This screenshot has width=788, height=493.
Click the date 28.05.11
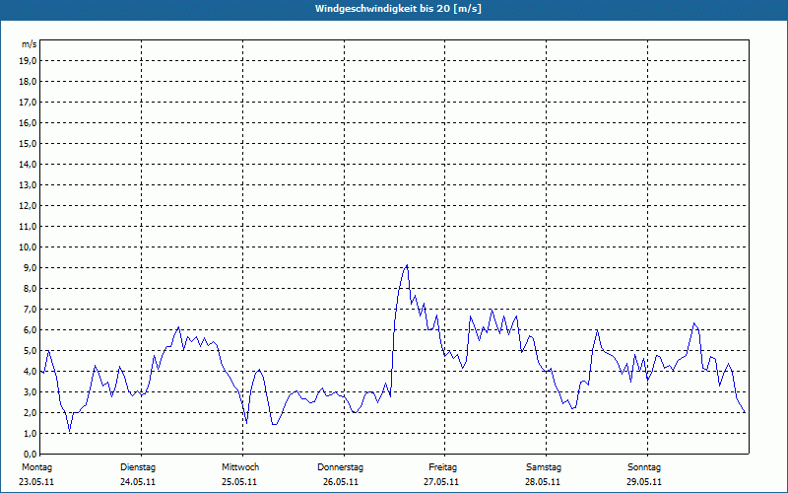point(543,482)
